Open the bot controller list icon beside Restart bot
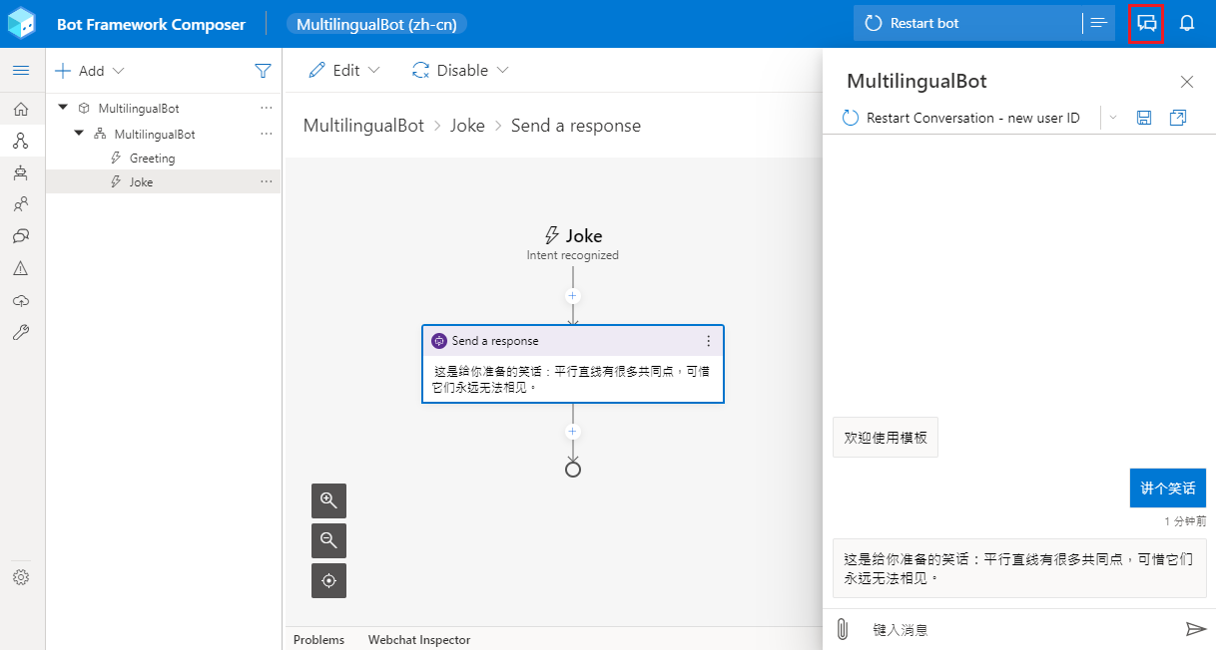This screenshot has height=650, width=1216. pyautogui.click(x=1099, y=23)
